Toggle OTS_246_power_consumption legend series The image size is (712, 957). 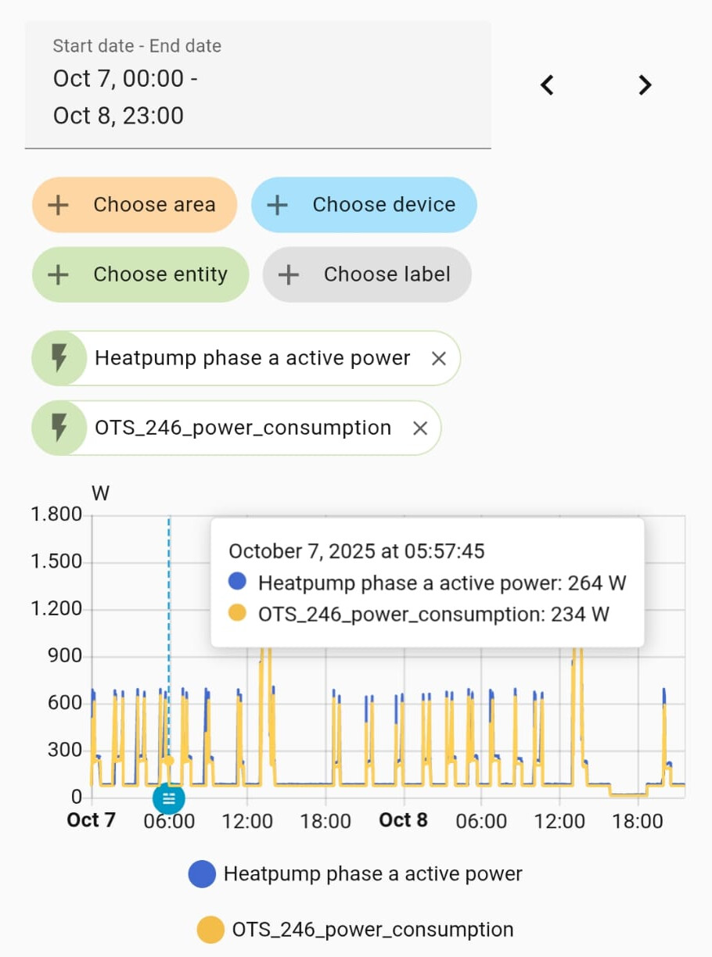pos(372,930)
